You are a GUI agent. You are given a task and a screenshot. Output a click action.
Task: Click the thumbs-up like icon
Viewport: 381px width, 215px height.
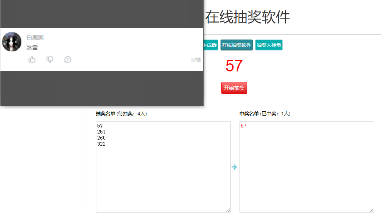32,60
